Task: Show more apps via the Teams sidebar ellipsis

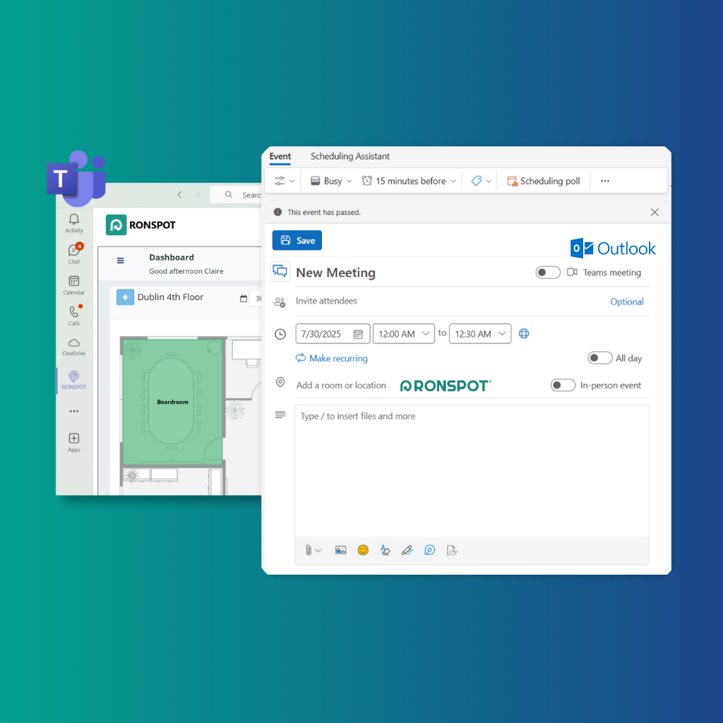Action: 73,411
